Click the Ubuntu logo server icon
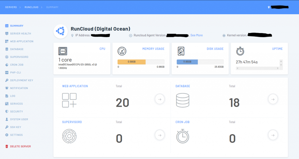The height and width of the screenshot is (159, 299). click(x=61, y=31)
